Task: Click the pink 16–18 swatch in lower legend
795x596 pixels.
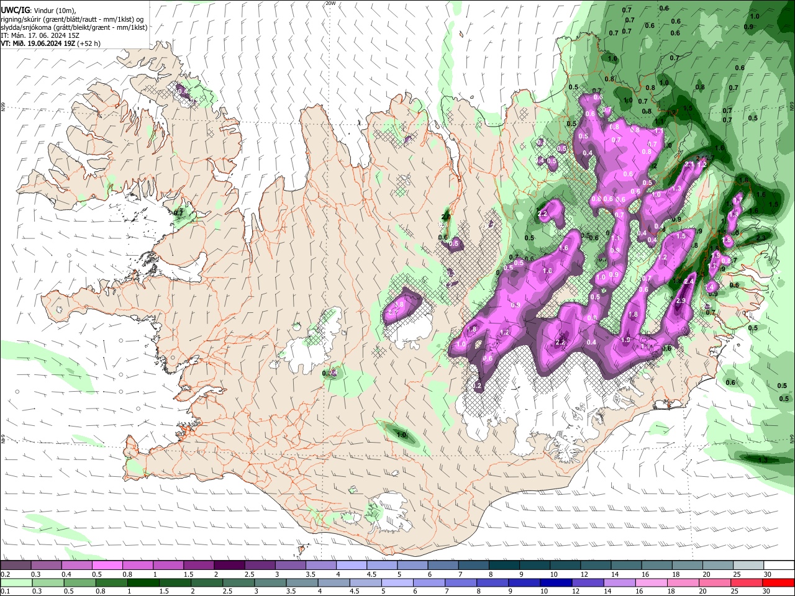Action: coord(652,582)
